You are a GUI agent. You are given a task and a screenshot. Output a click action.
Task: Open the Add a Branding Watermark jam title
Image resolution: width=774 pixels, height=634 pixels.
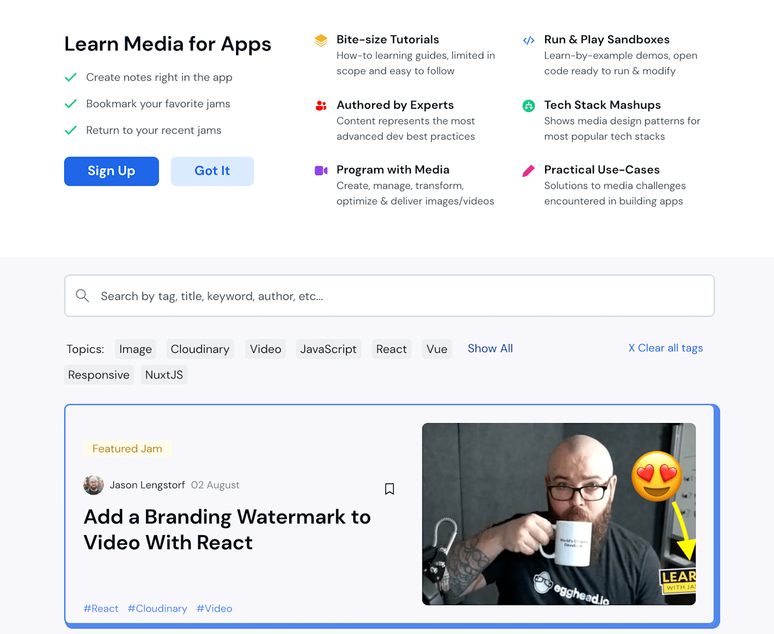tap(227, 530)
